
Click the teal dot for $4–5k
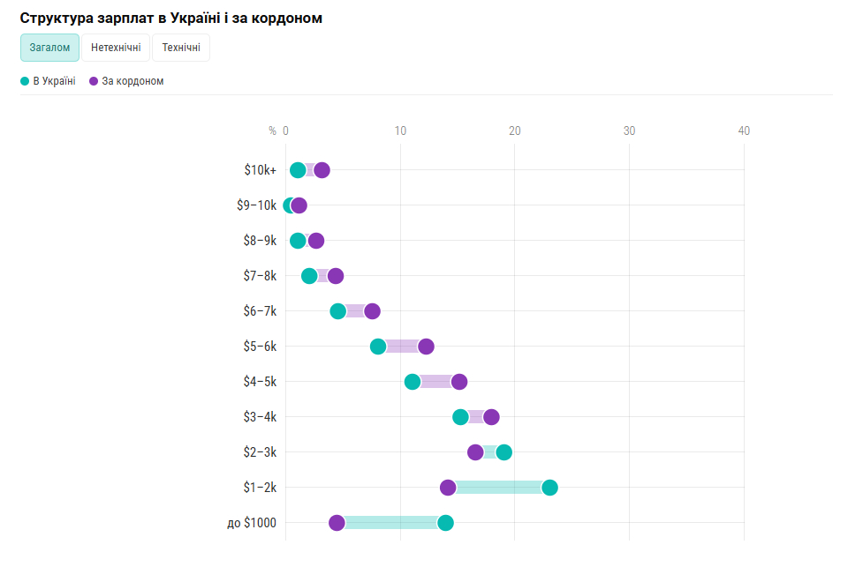(413, 382)
